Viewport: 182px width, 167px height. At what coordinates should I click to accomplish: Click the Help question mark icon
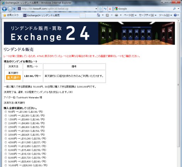[x=175, y=15]
